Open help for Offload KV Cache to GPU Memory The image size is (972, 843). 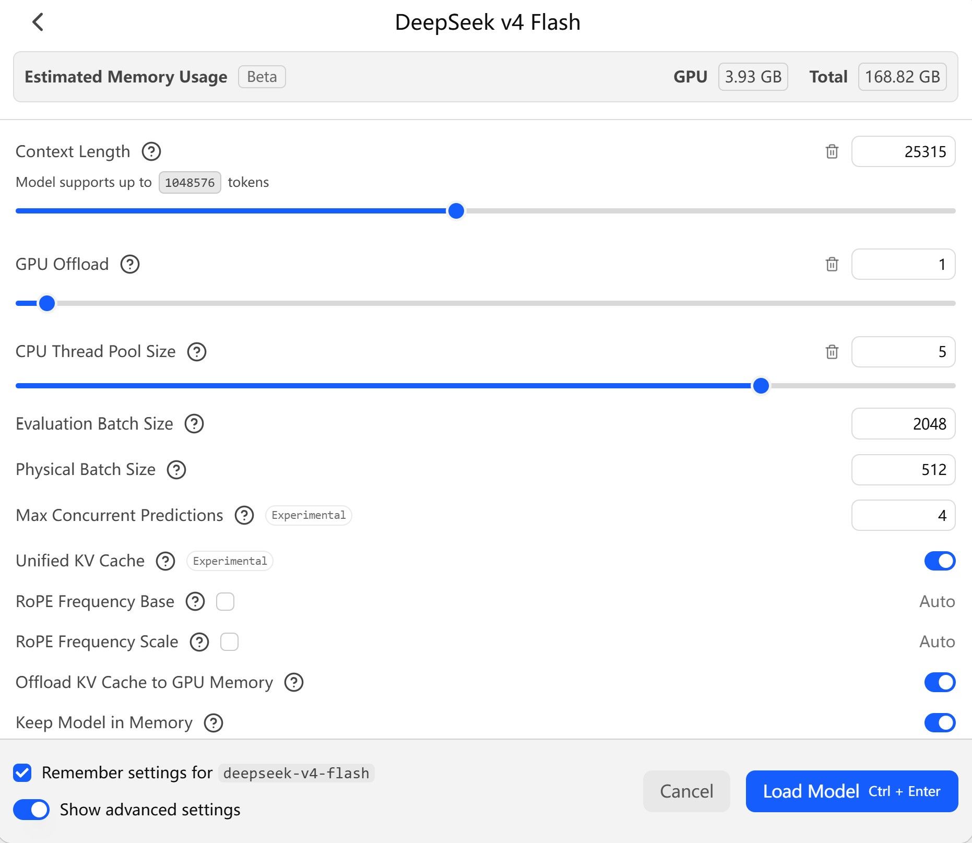(294, 682)
